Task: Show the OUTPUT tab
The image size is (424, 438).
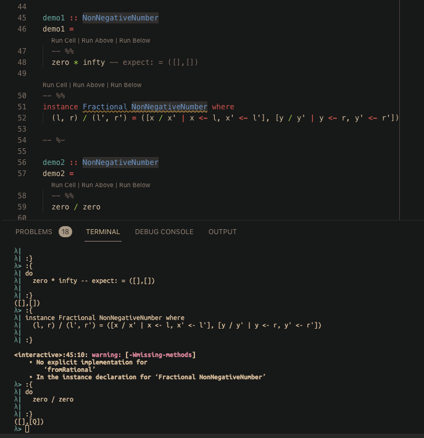Action: (x=222, y=232)
